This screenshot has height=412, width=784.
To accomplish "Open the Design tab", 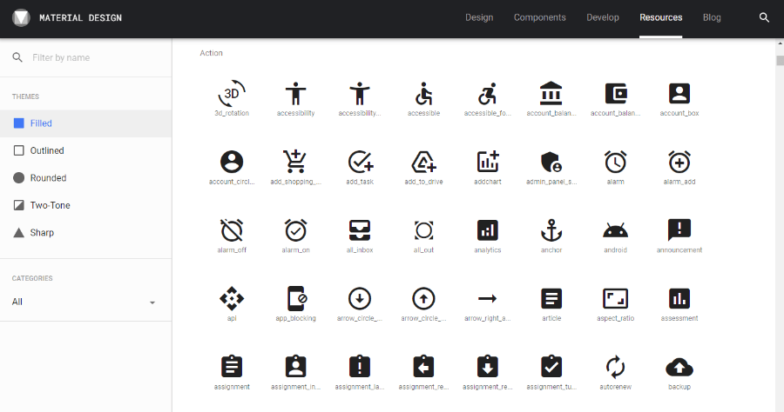I will [x=479, y=17].
